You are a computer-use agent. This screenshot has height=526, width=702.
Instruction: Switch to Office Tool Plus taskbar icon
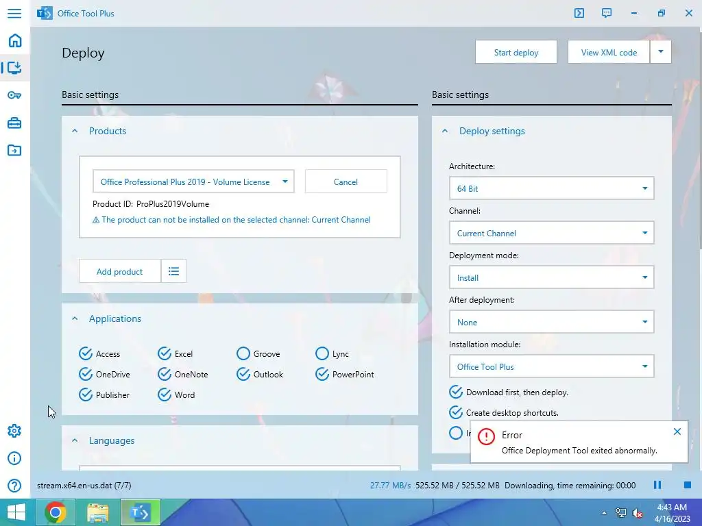coord(140,512)
